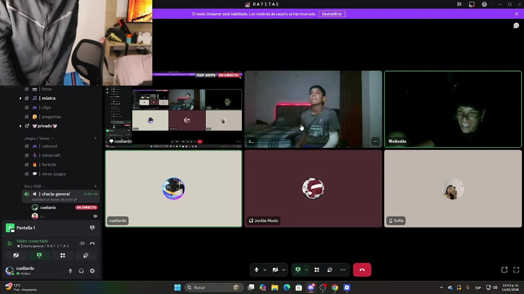This screenshot has width=524, height=294.
Task: Select Jockie Music participant tile
Action: (x=313, y=189)
